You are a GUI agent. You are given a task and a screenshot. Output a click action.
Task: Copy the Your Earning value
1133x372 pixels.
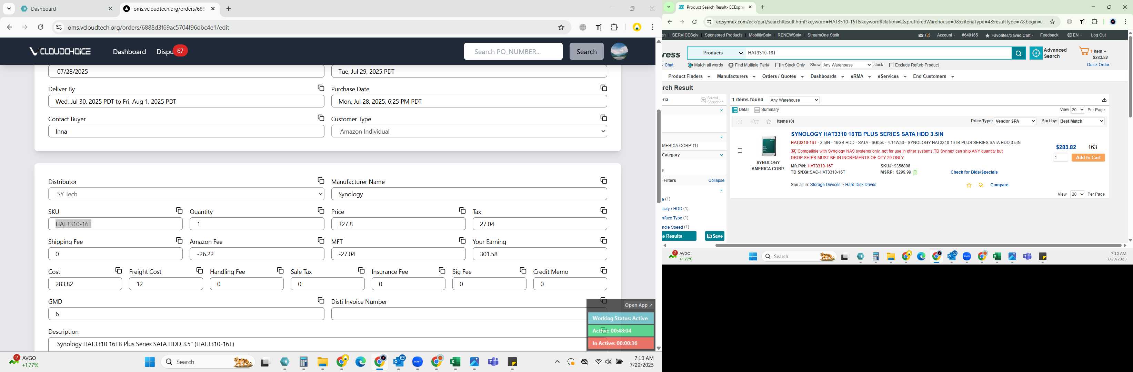click(603, 241)
